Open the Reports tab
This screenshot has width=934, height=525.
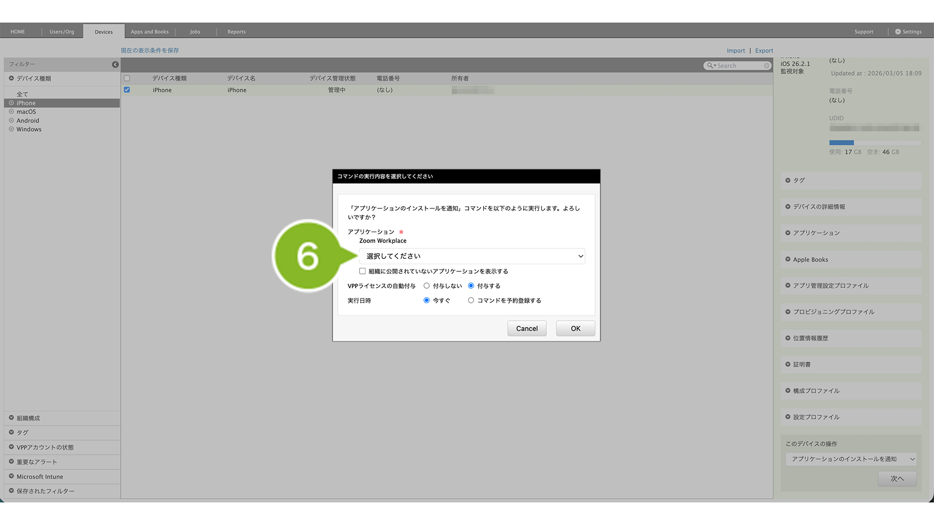[x=236, y=31]
